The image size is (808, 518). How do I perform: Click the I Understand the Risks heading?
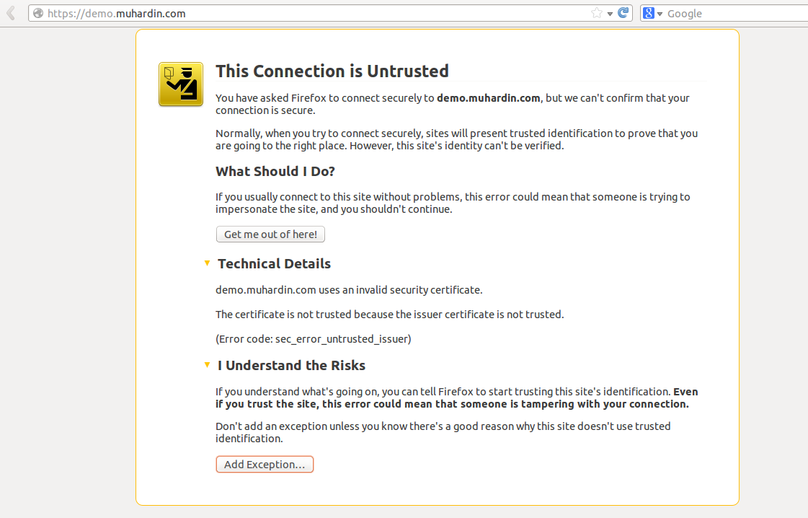click(x=291, y=366)
